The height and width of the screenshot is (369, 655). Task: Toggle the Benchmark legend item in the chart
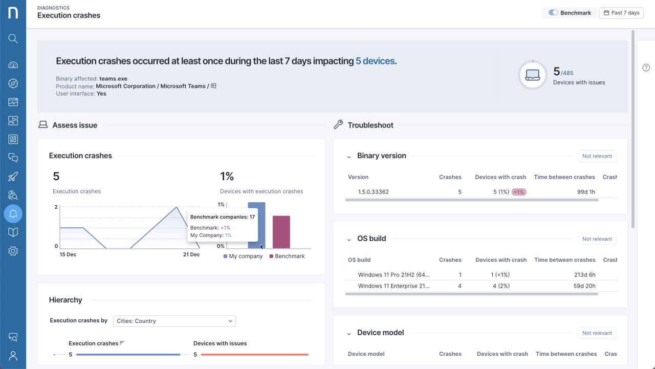click(287, 256)
